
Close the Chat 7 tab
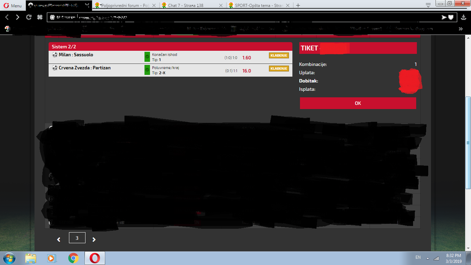point(220,6)
